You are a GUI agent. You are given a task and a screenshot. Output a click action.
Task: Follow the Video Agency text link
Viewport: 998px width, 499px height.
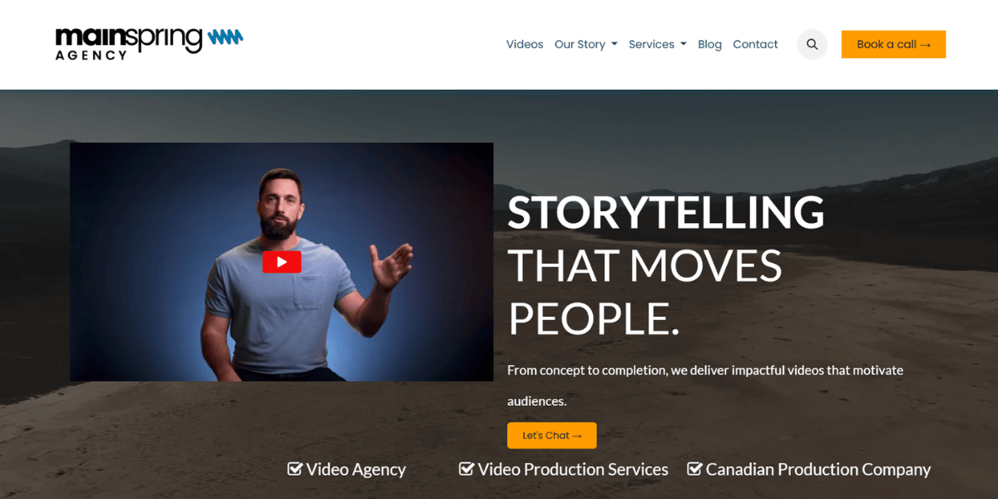tap(356, 470)
